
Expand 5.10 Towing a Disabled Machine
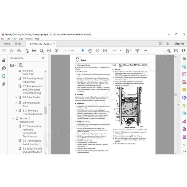(x=16, y=111)
